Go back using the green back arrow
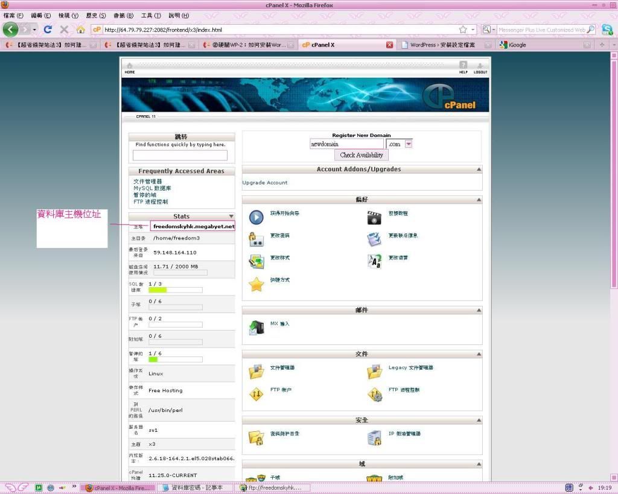Screen dimensions: 618x494 click(x=11, y=30)
